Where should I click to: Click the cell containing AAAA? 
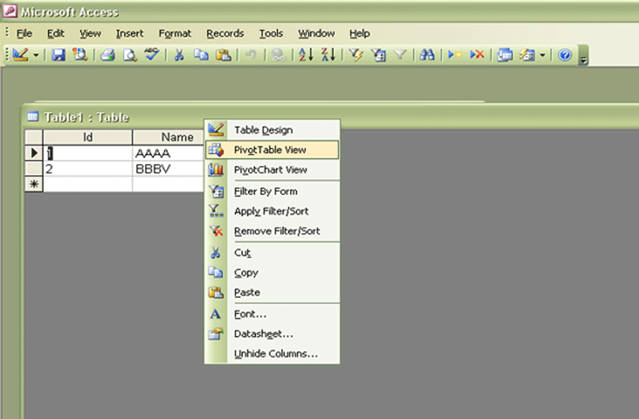pos(169,153)
